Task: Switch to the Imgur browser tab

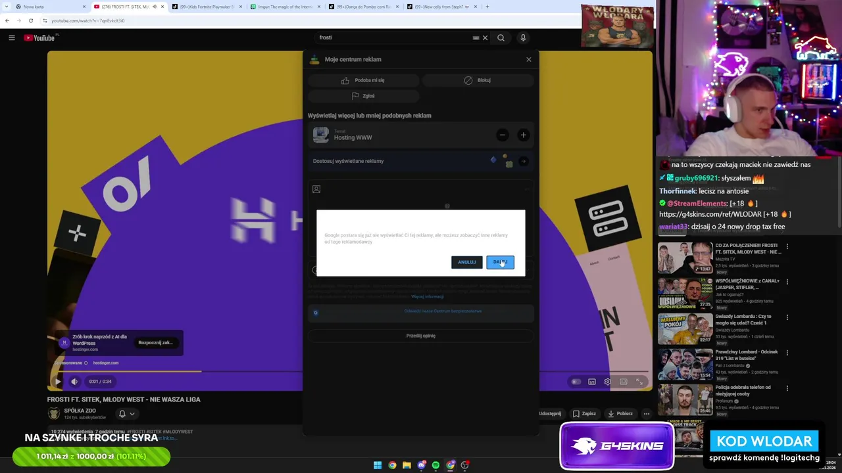Action: 286,7
